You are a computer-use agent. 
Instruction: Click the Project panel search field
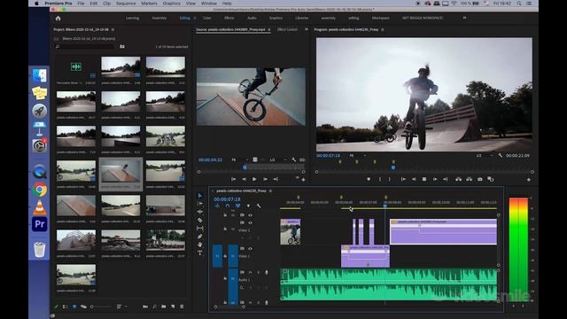click(x=84, y=47)
